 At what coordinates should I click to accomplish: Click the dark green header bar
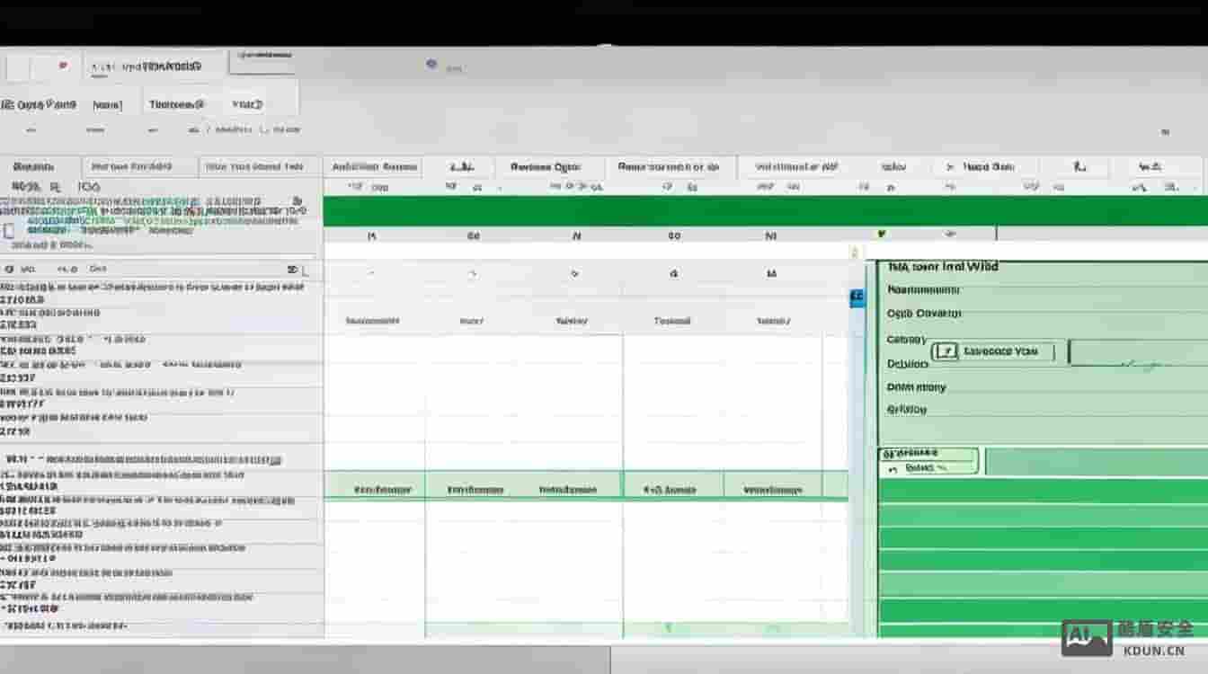764,211
